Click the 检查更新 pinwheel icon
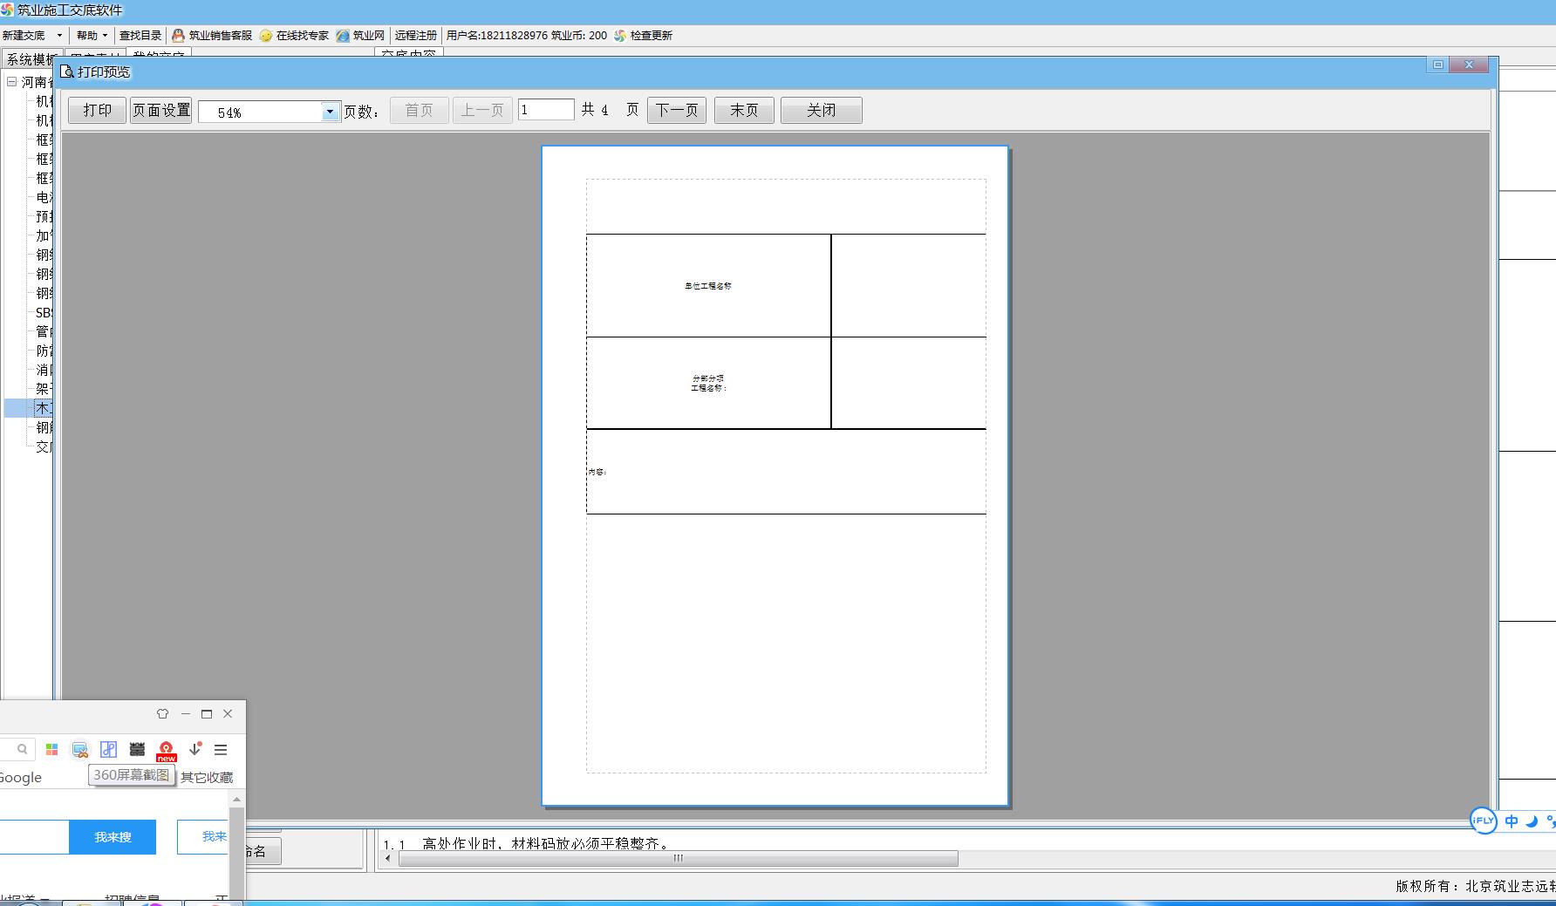Screen dimensions: 1556x906 click(620, 36)
